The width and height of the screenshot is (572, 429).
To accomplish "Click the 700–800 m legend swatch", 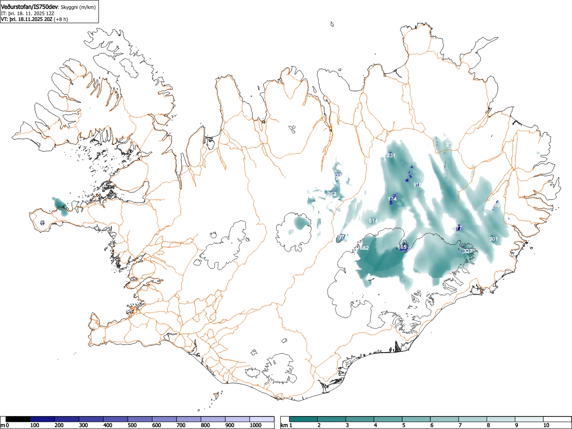I will [x=189, y=419].
